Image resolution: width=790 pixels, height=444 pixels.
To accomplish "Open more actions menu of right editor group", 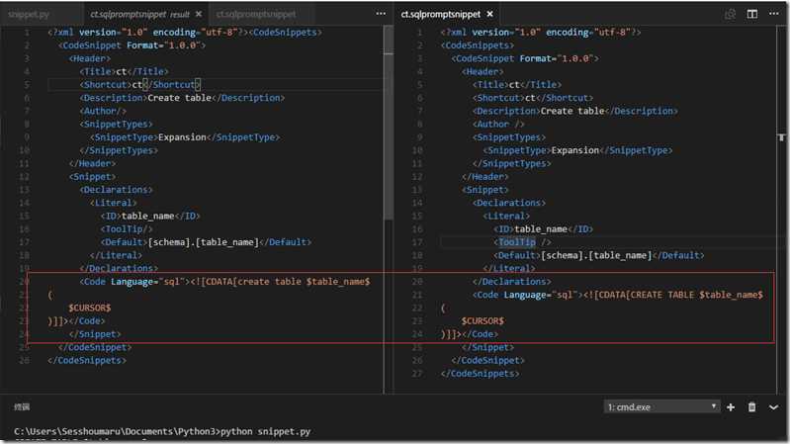I will pyautogui.click(x=774, y=14).
